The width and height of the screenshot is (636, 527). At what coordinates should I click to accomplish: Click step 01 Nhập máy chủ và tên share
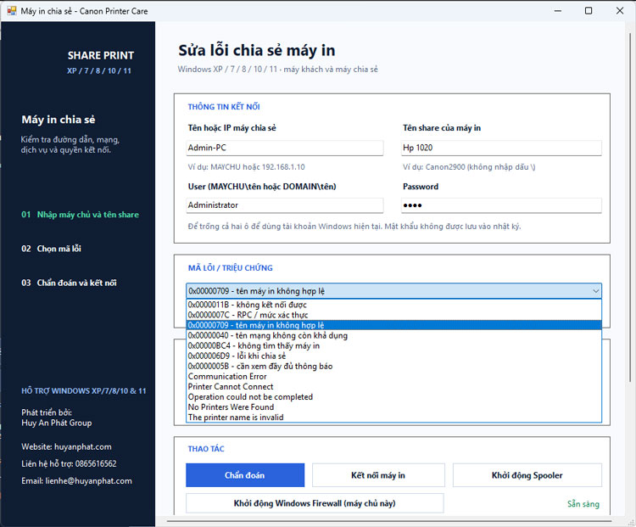pos(80,215)
